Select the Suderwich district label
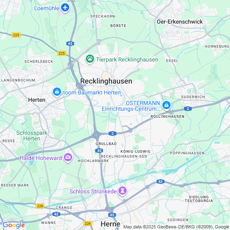The image size is (230, 230). coord(193,97)
